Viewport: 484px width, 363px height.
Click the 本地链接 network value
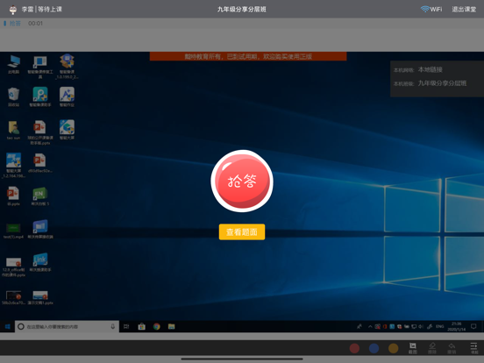coord(430,69)
